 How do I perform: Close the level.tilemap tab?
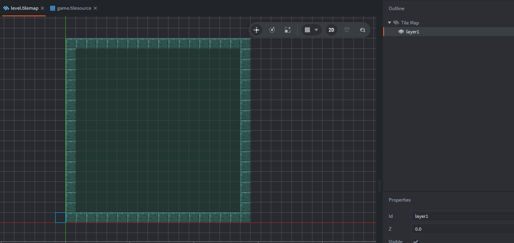coord(42,8)
